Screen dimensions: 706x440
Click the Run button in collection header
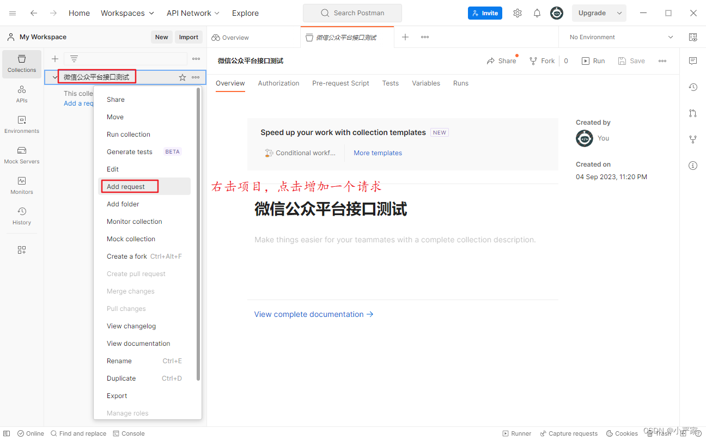593,61
